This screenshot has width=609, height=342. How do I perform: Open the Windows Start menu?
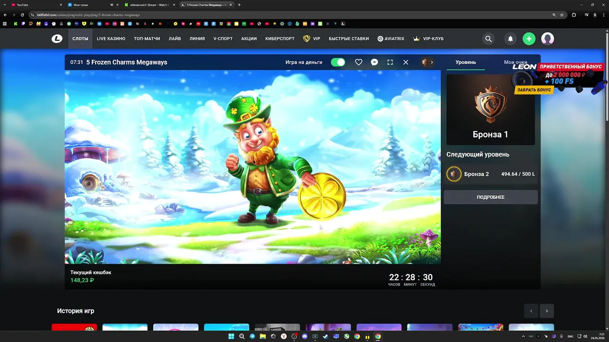[231, 336]
